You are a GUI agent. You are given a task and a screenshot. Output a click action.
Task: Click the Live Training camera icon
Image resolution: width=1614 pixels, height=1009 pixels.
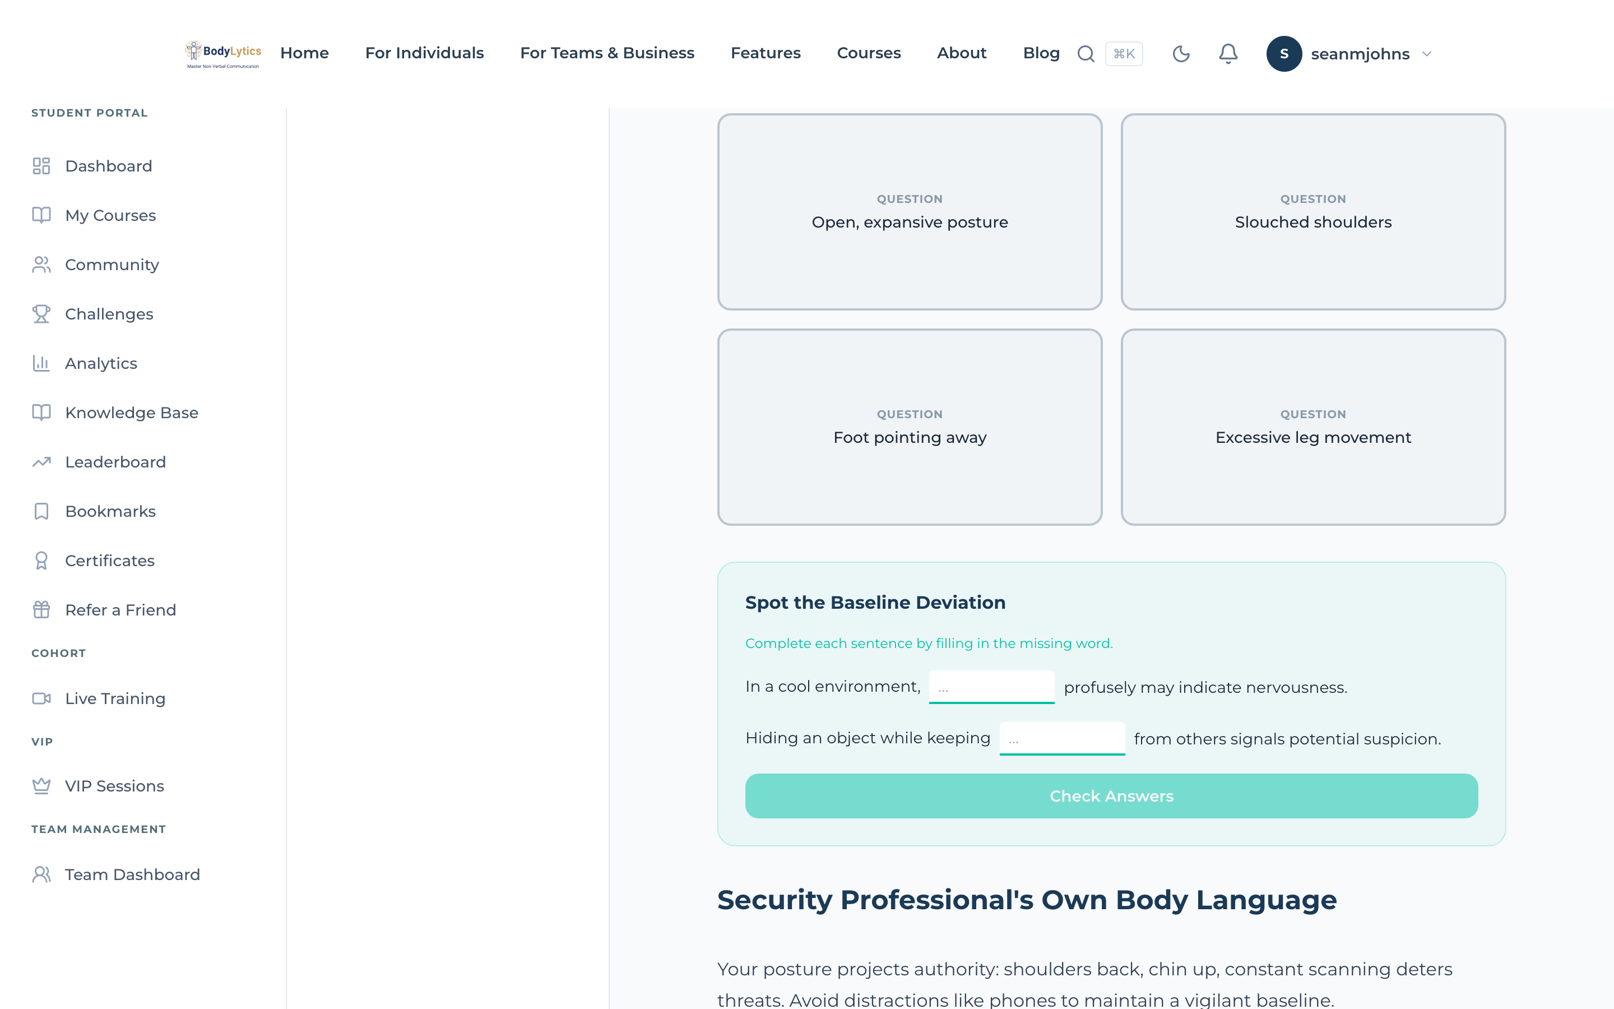(x=41, y=698)
